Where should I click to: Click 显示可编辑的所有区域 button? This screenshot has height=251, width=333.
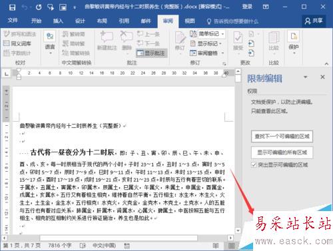[x=282, y=152]
